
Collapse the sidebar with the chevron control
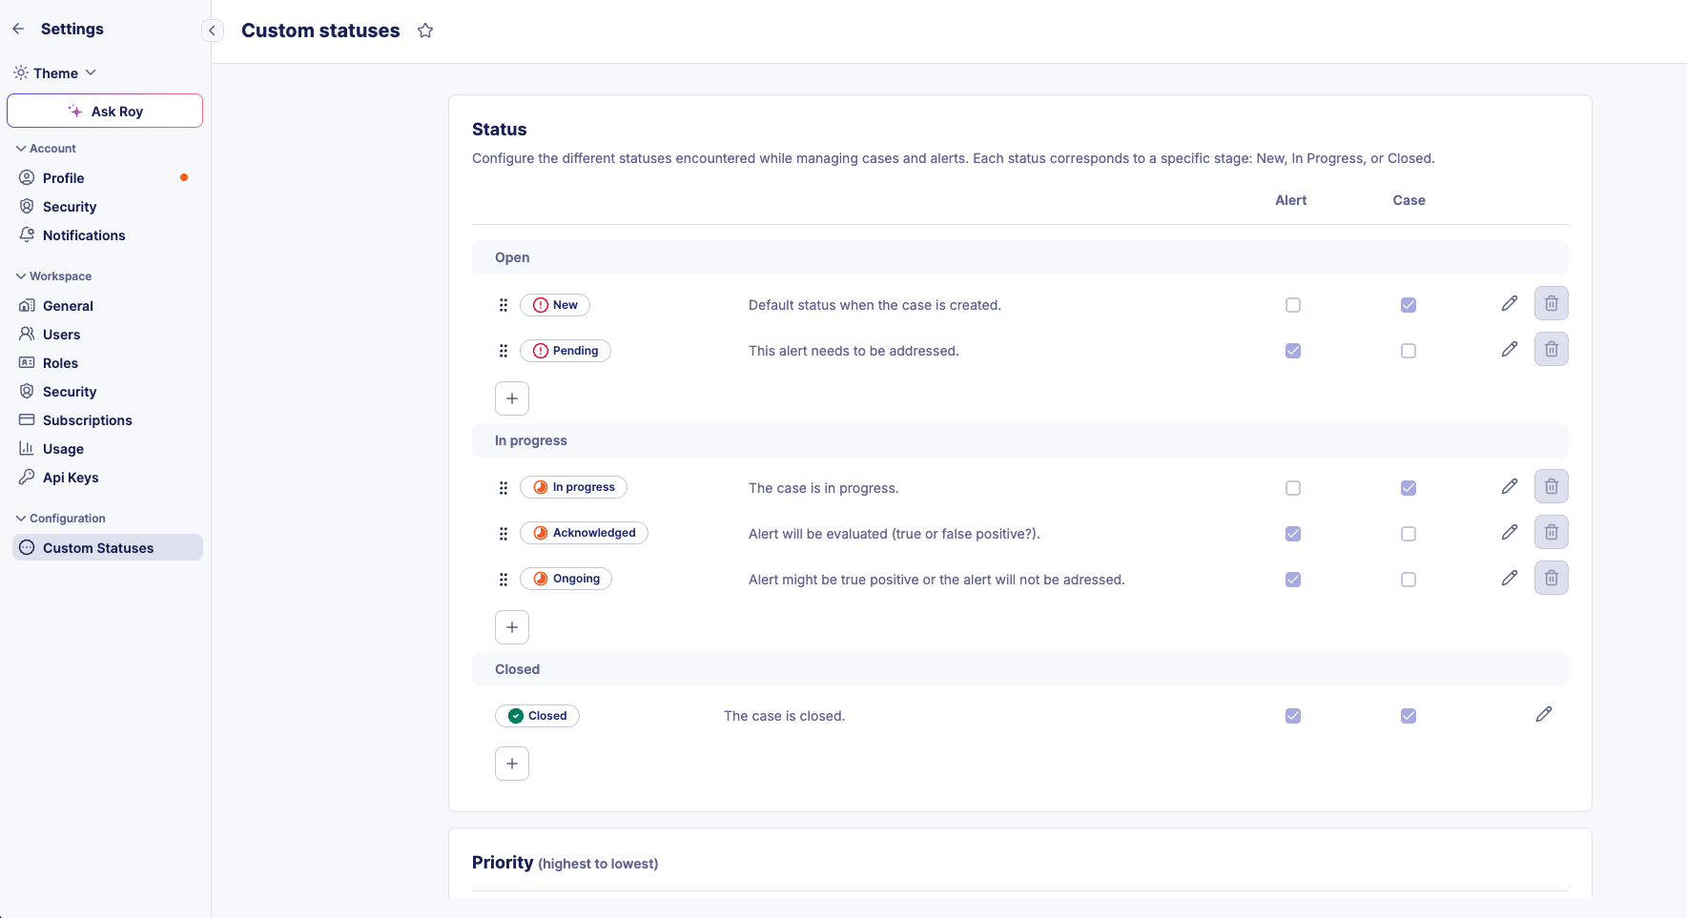212,30
